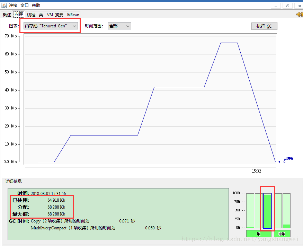Open the 帮助 menu
303x246 pixels.
click(36, 6)
